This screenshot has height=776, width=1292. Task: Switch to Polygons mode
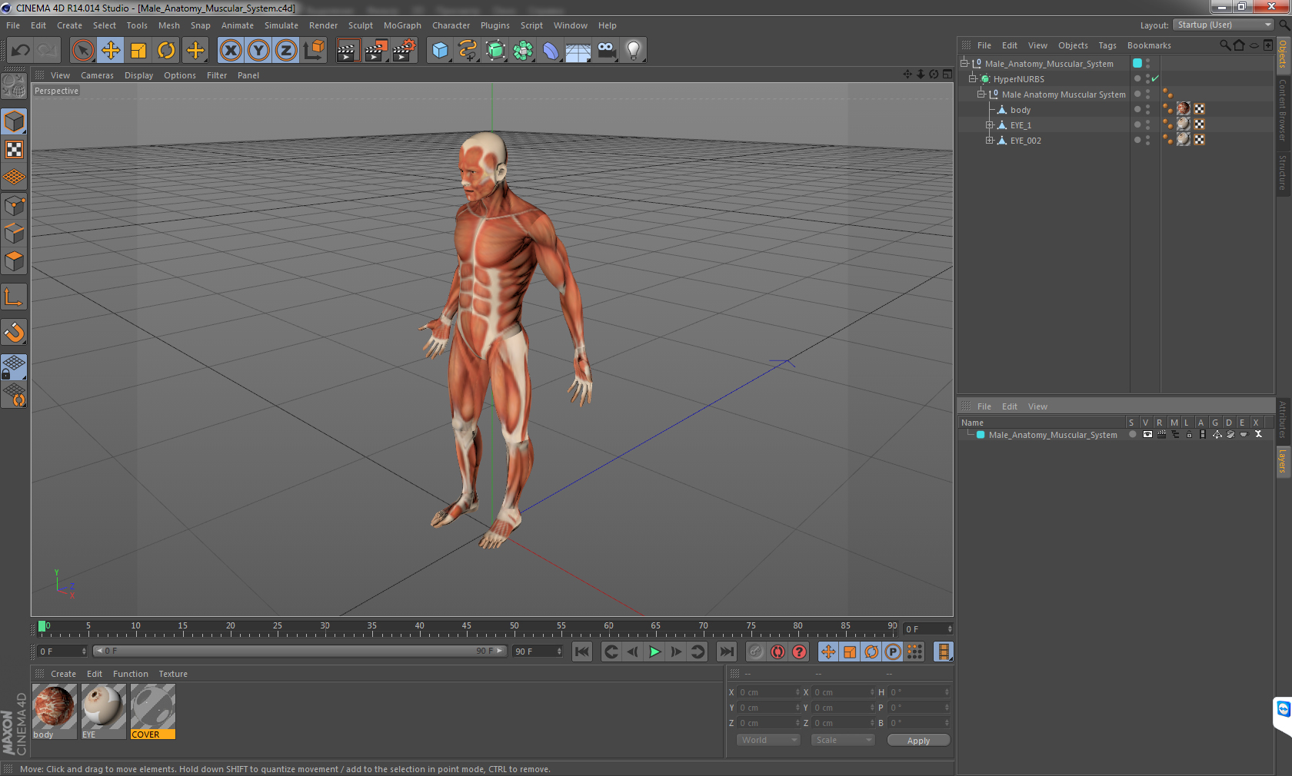[x=14, y=261]
